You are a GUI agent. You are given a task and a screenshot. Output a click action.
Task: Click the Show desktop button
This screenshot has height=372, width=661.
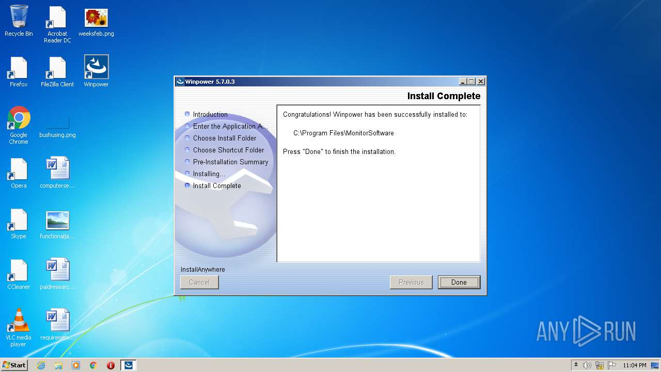pos(655,365)
